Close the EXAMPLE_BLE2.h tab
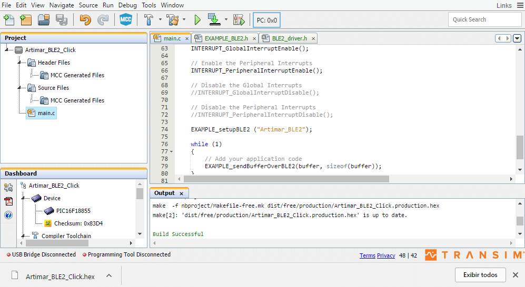This screenshot has width=525, height=287. pyautogui.click(x=254, y=39)
